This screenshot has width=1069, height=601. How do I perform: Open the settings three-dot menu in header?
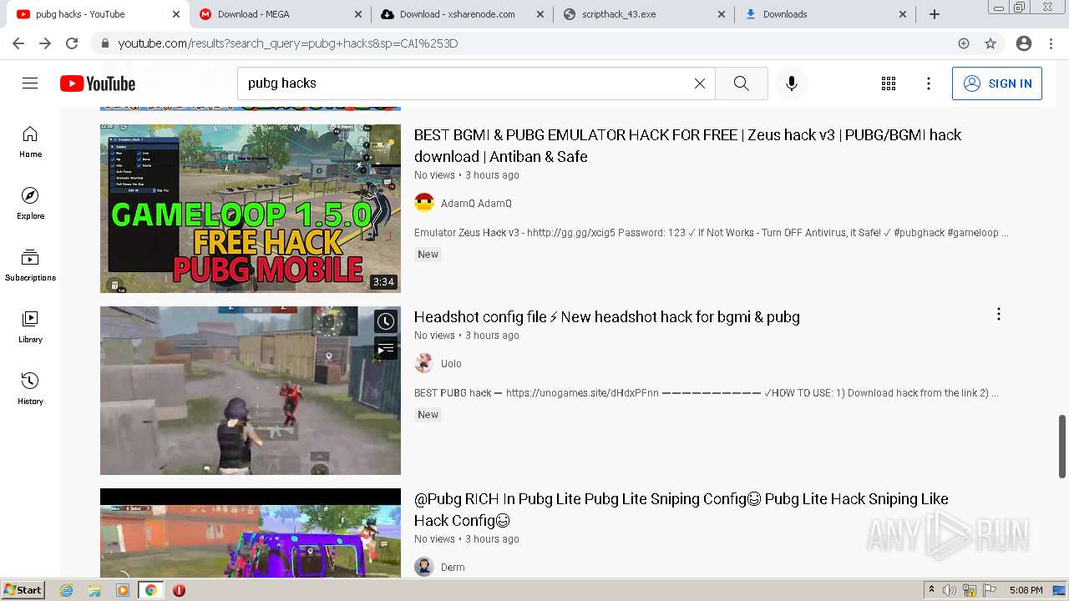929,83
